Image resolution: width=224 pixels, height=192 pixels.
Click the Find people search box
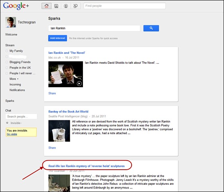(125, 6)
